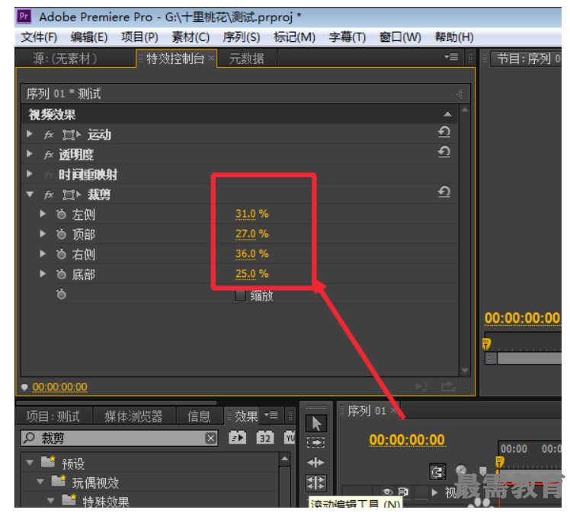Viewport: 570px width, 516px height.
Task: Clear the 裁剪 search text
Action: click(x=211, y=438)
